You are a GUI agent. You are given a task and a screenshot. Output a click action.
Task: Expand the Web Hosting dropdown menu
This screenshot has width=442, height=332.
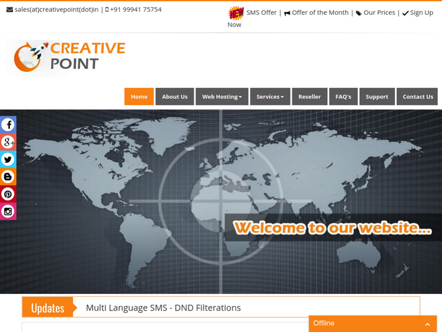click(x=222, y=97)
